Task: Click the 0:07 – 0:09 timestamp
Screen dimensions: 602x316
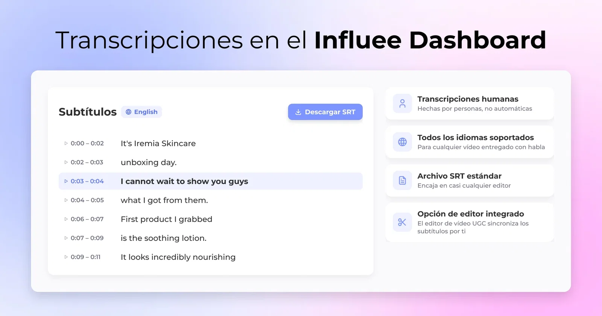Action: tap(87, 238)
